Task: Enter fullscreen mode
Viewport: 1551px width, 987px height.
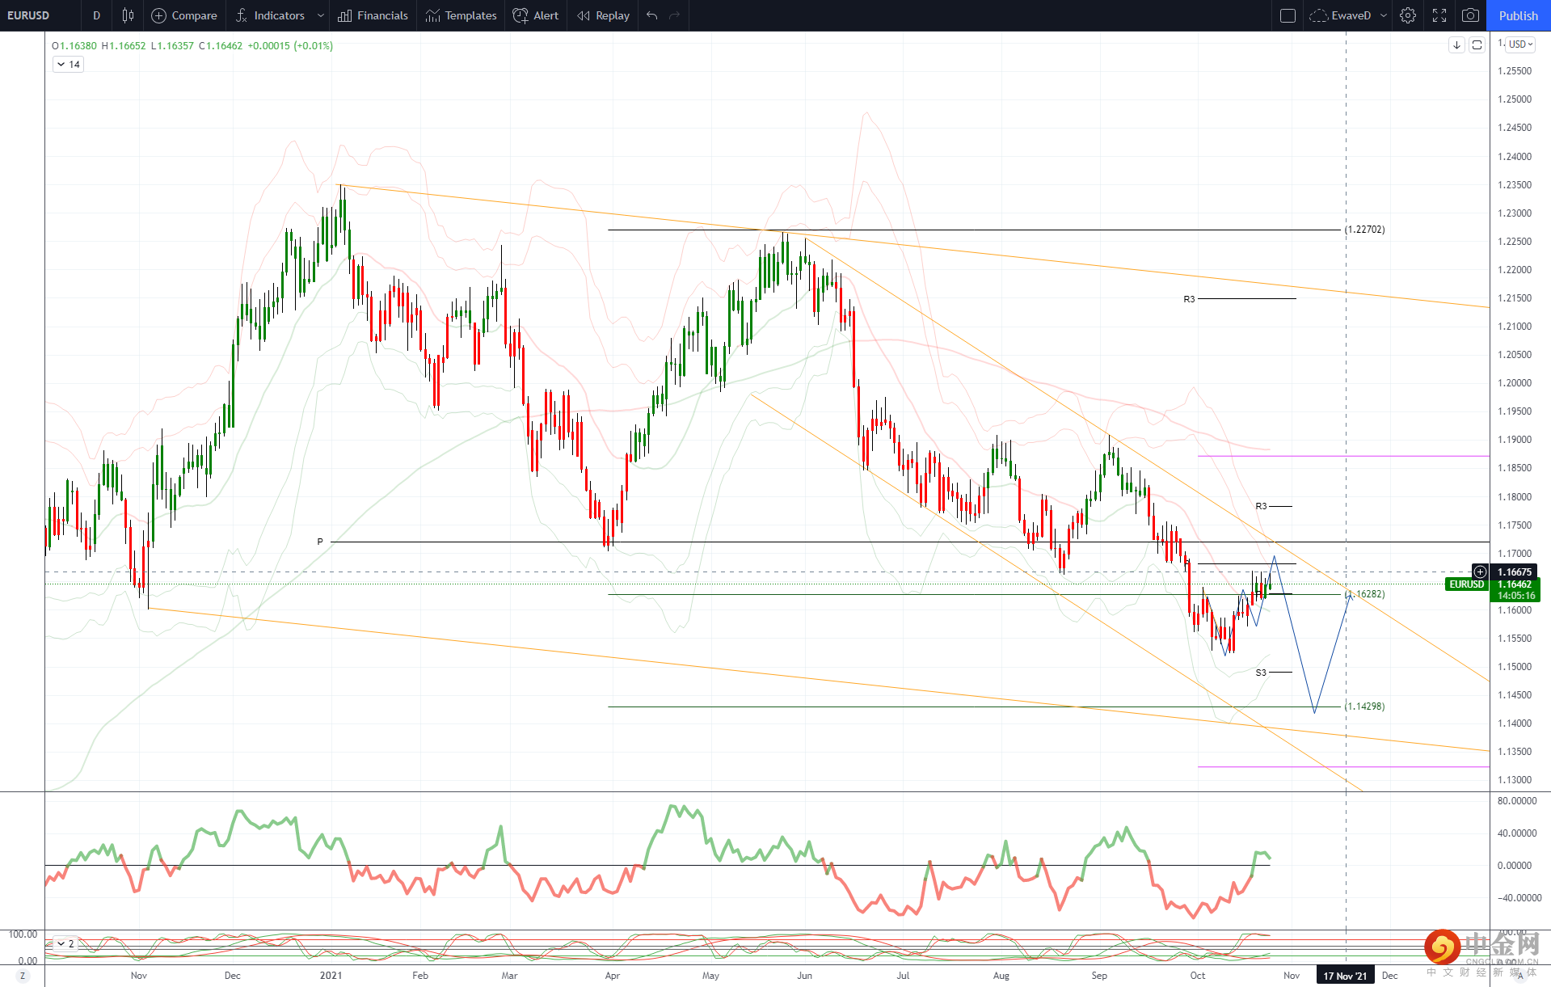Action: pos(1439,15)
